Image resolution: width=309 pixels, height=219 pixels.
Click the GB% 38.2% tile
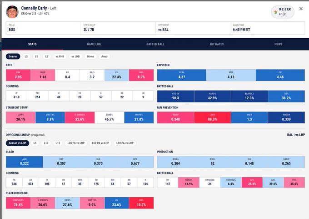(286, 96)
